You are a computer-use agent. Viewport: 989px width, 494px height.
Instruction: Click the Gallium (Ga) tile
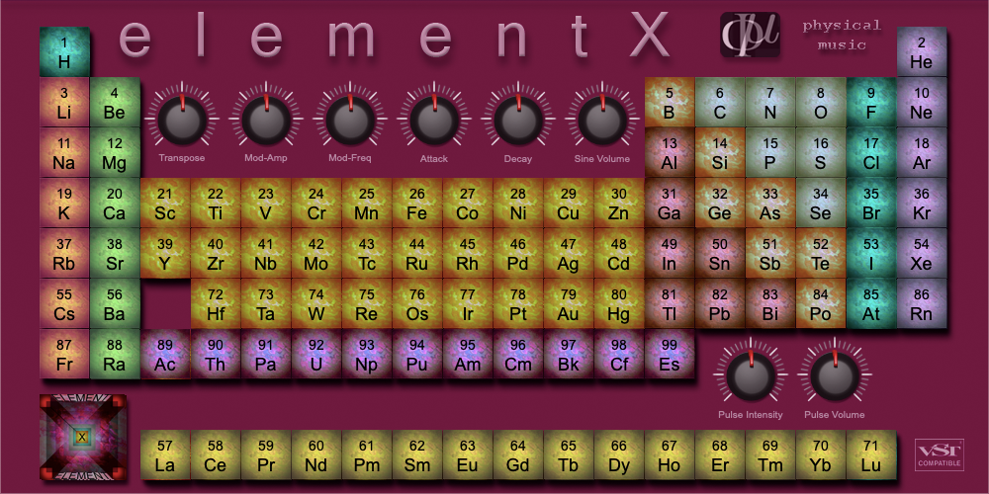point(670,203)
